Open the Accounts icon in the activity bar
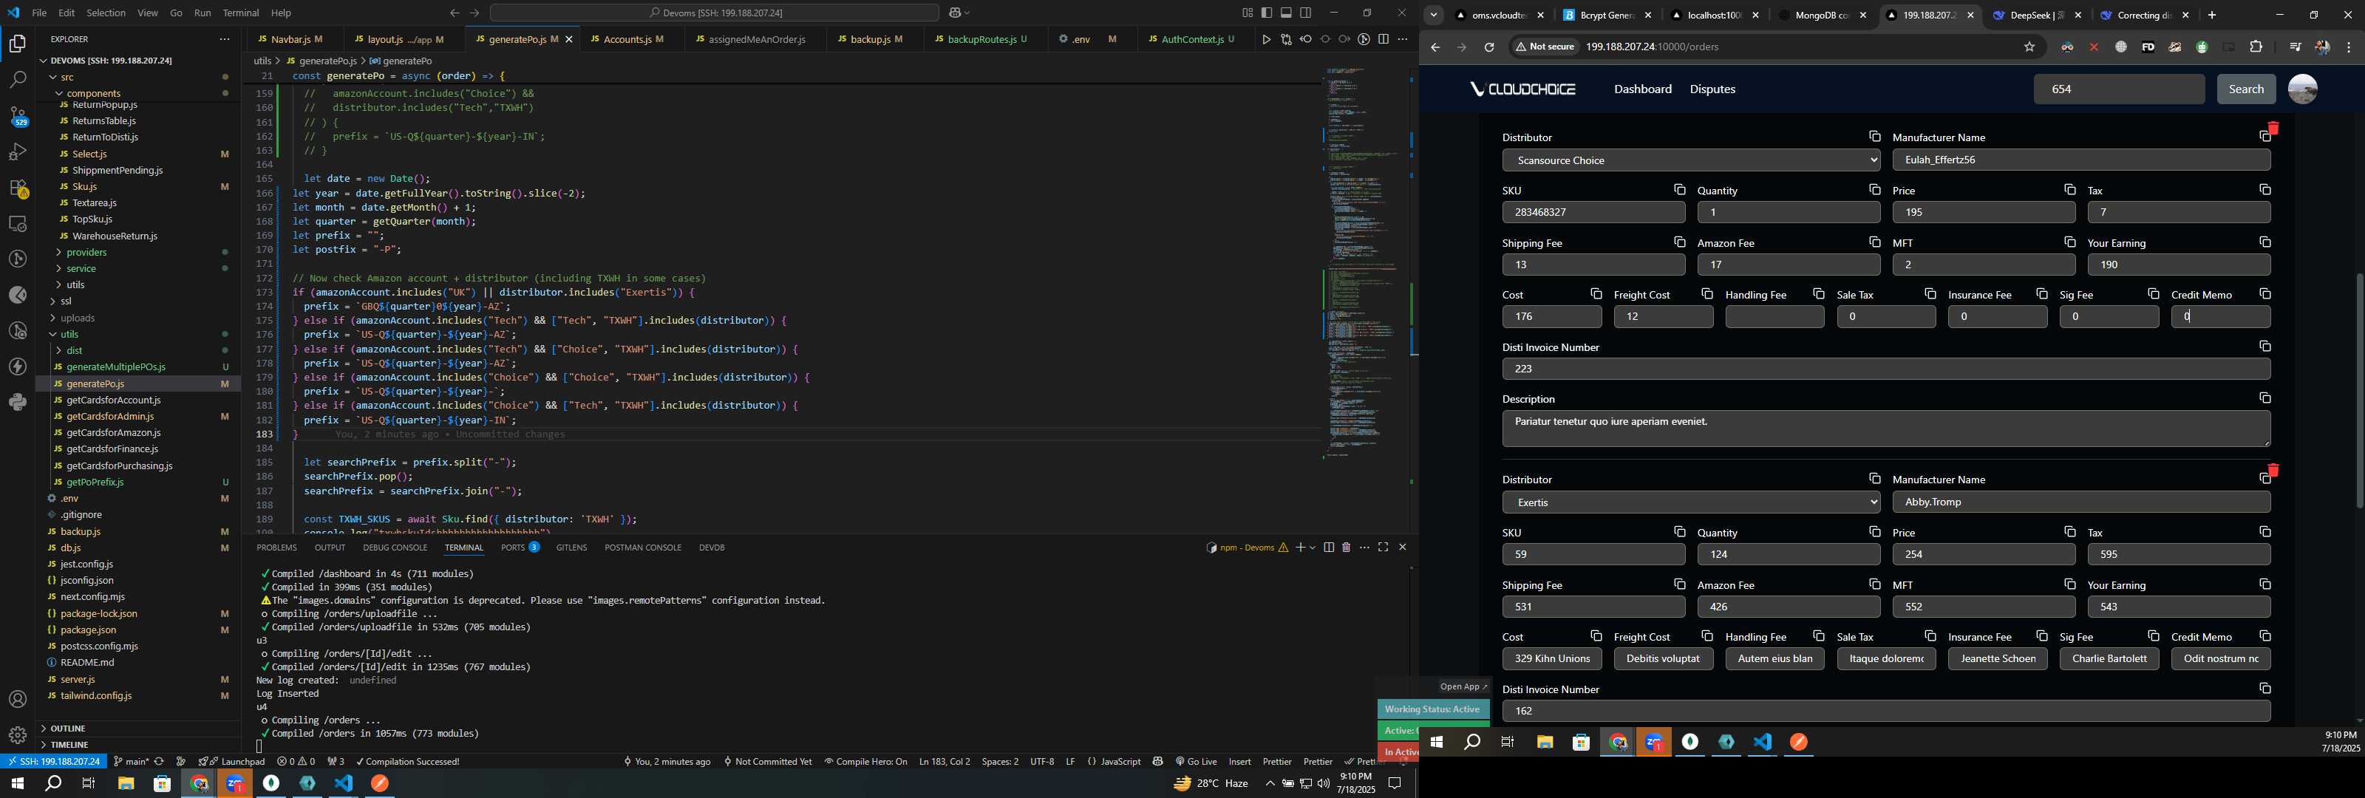The height and width of the screenshot is (798, 2365). click(18, 700)
